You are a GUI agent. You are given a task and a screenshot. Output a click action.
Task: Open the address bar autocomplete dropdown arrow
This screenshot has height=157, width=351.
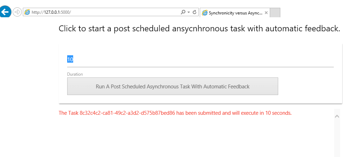pyautogui.click(x=189, y=12)
